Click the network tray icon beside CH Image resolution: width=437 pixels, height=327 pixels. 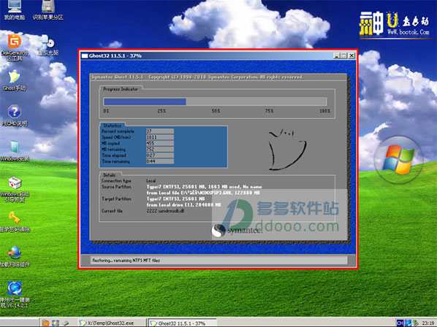(408, 323)
